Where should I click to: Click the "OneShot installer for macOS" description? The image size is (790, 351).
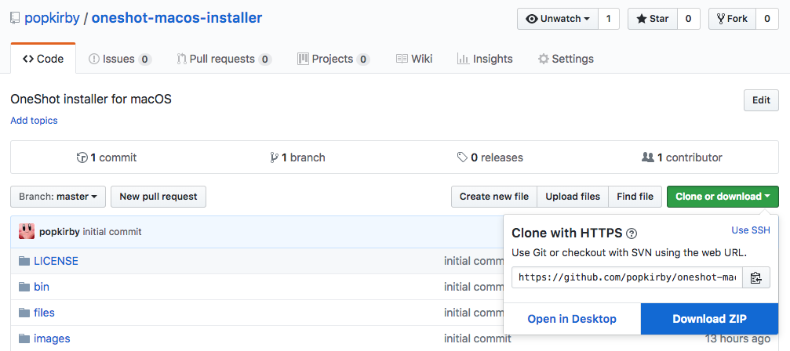tap(91, 99)
